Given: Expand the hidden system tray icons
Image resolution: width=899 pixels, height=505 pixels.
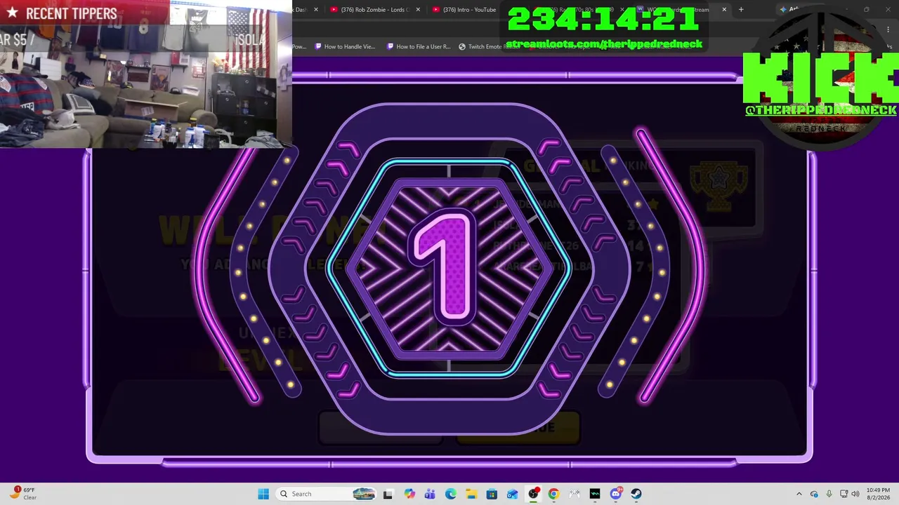Looking at the screenshot, I should tap(799, 494).
